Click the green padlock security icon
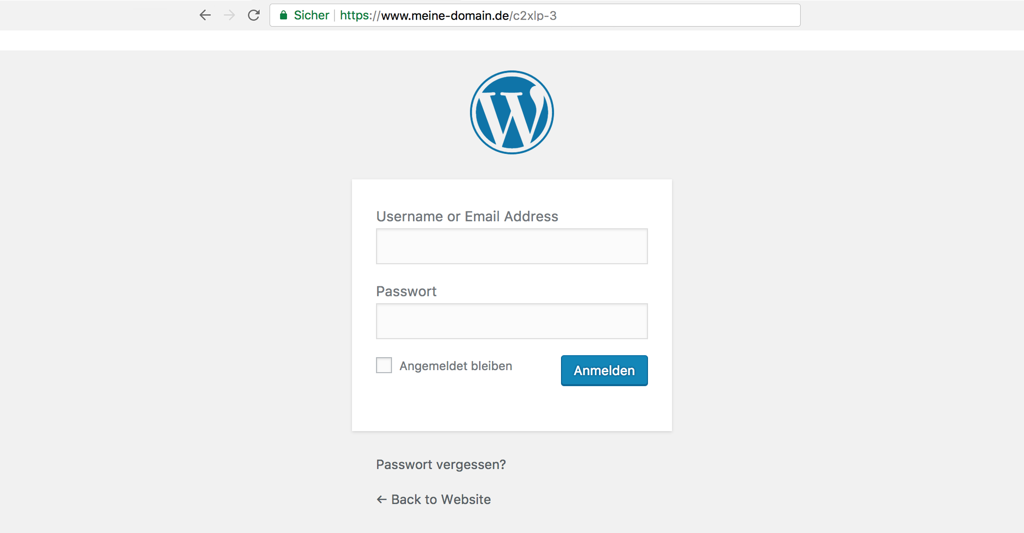 283,15
